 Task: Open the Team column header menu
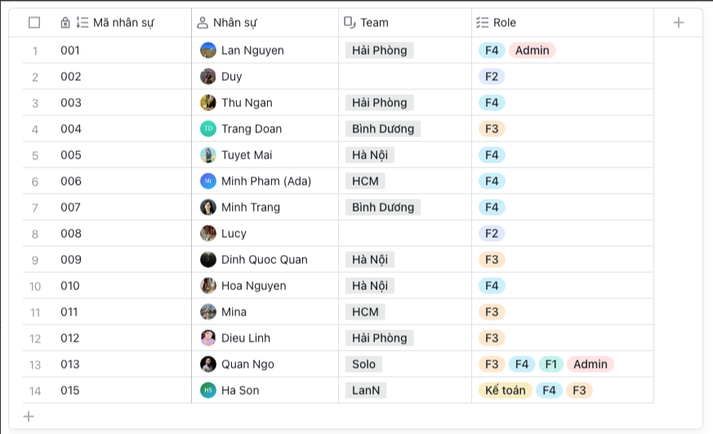tap(405, 23)
